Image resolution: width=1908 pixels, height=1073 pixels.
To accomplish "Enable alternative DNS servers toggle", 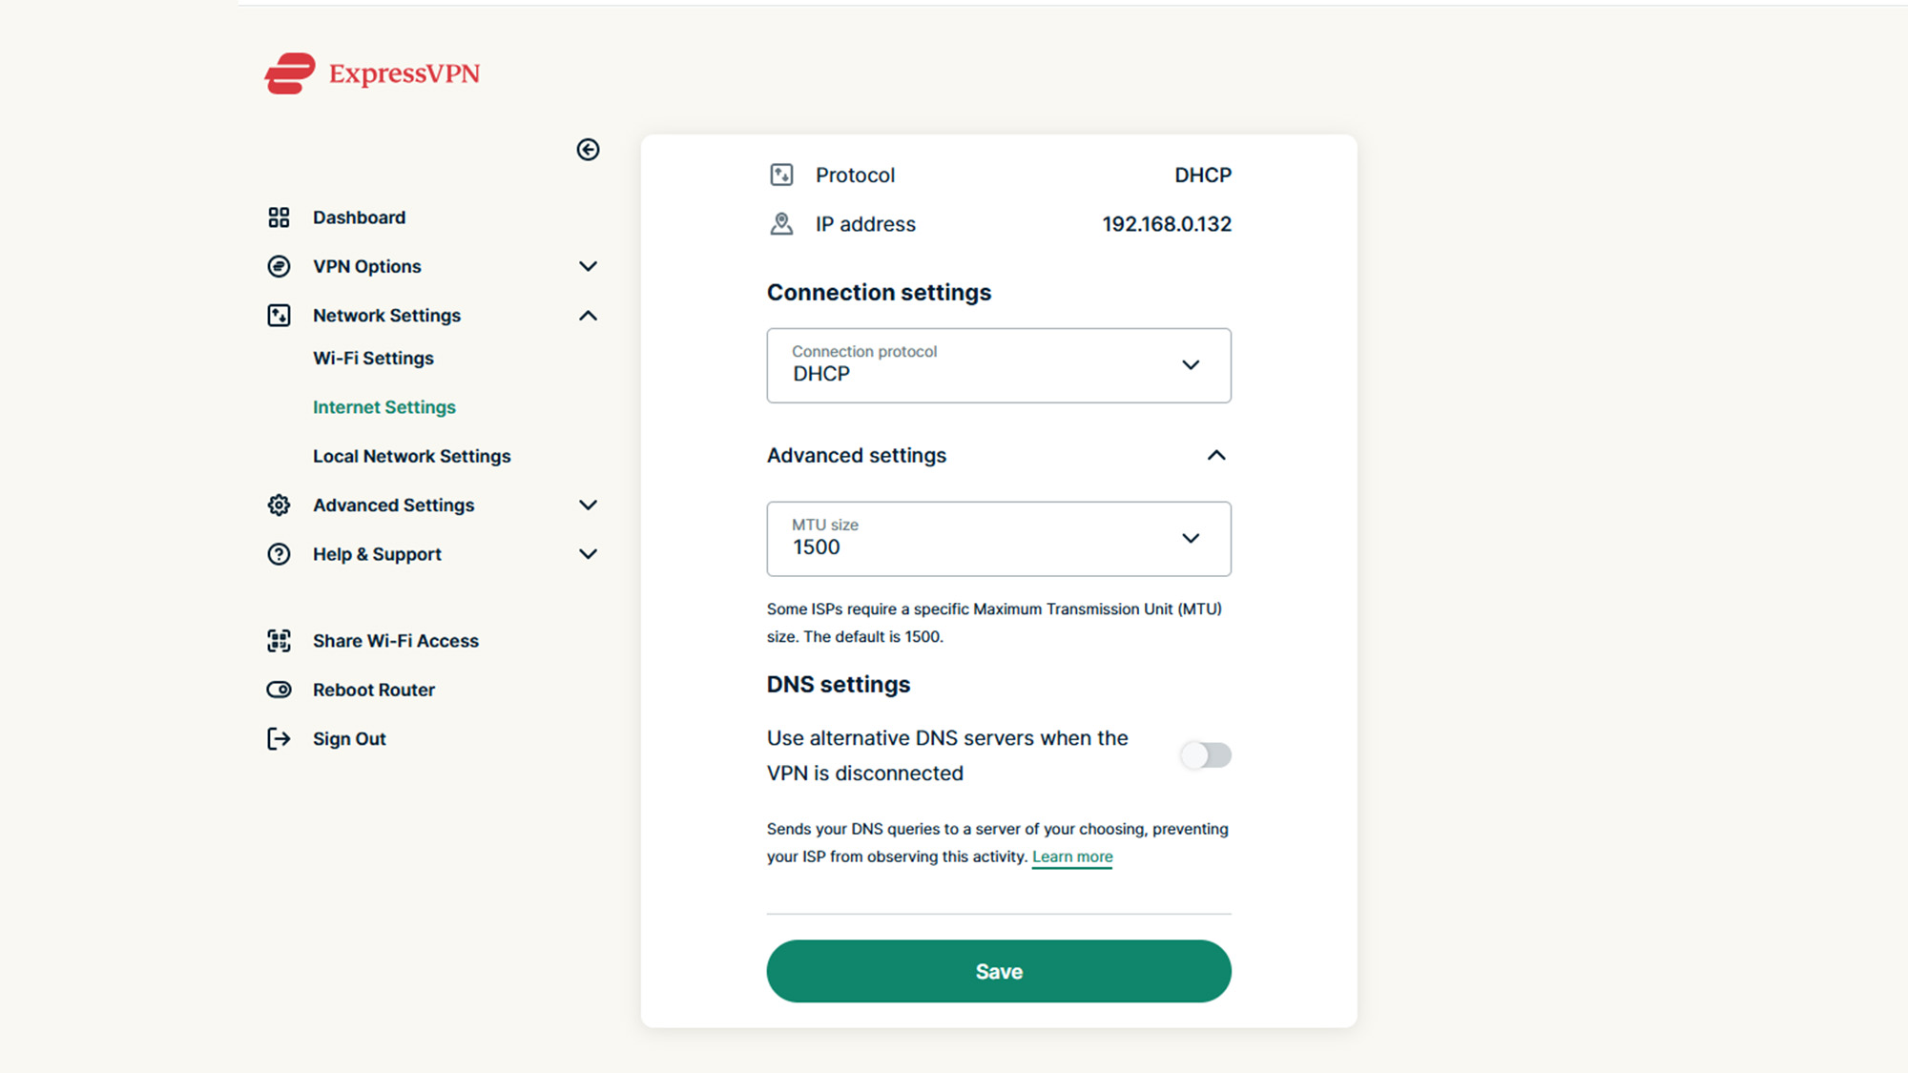I will pyautogui.click(x=1206, y=755).
